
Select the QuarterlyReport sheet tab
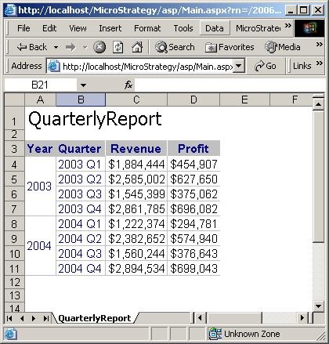95,318
